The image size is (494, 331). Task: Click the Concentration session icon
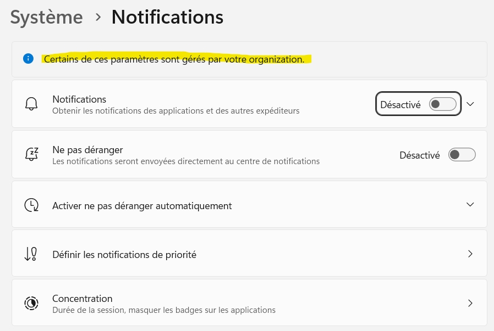31,303
